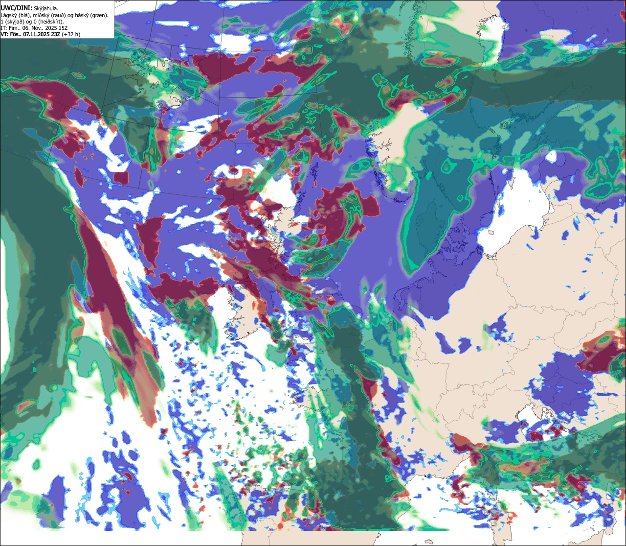Click the 'VT: Fös.. 07.11.2025 23Z (+32 h)' line
This screenshot has width=626, height=546.
tap(41, 35)
